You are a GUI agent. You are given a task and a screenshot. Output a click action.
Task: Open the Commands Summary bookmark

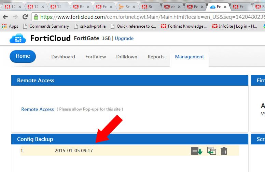tap(46, 26)
